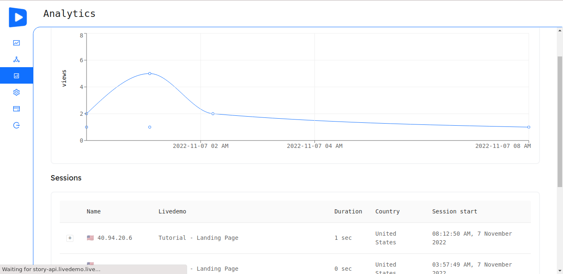Click the 08:12:50 AM session start cell
This screenshot has width=563, height=274.
[x=472, y=238]
